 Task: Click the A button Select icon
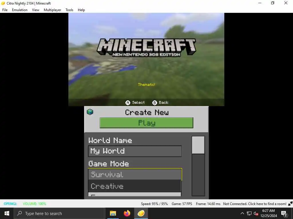[x=128, y=103]
